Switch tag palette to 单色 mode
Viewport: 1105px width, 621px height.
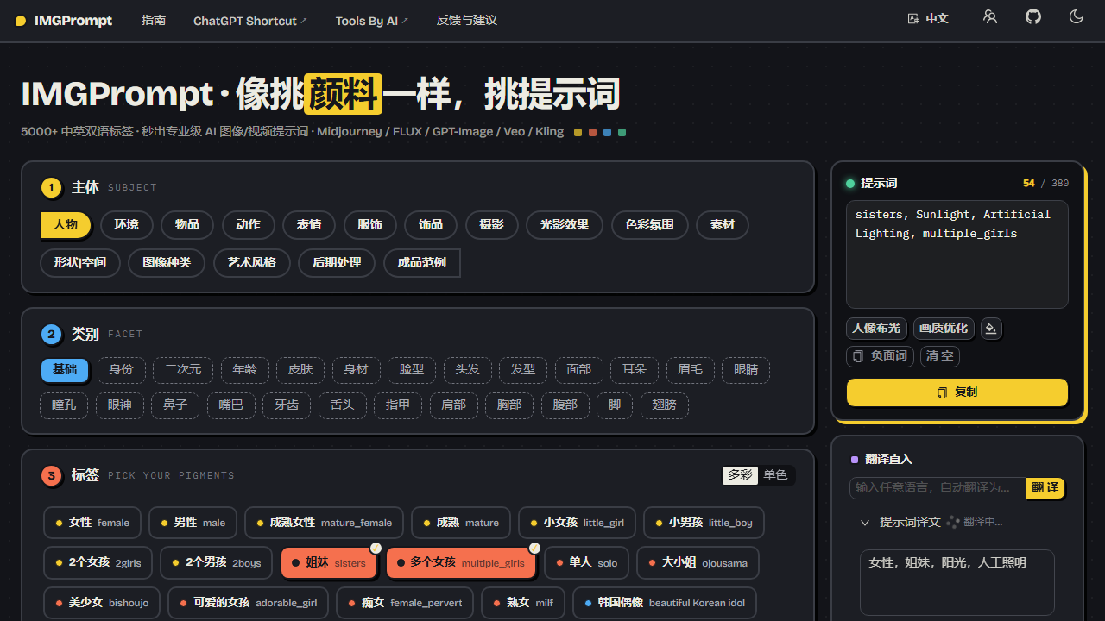(775, 475)
